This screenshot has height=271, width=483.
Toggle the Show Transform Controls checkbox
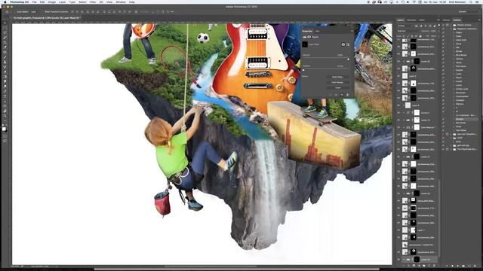tap(44, 12)
